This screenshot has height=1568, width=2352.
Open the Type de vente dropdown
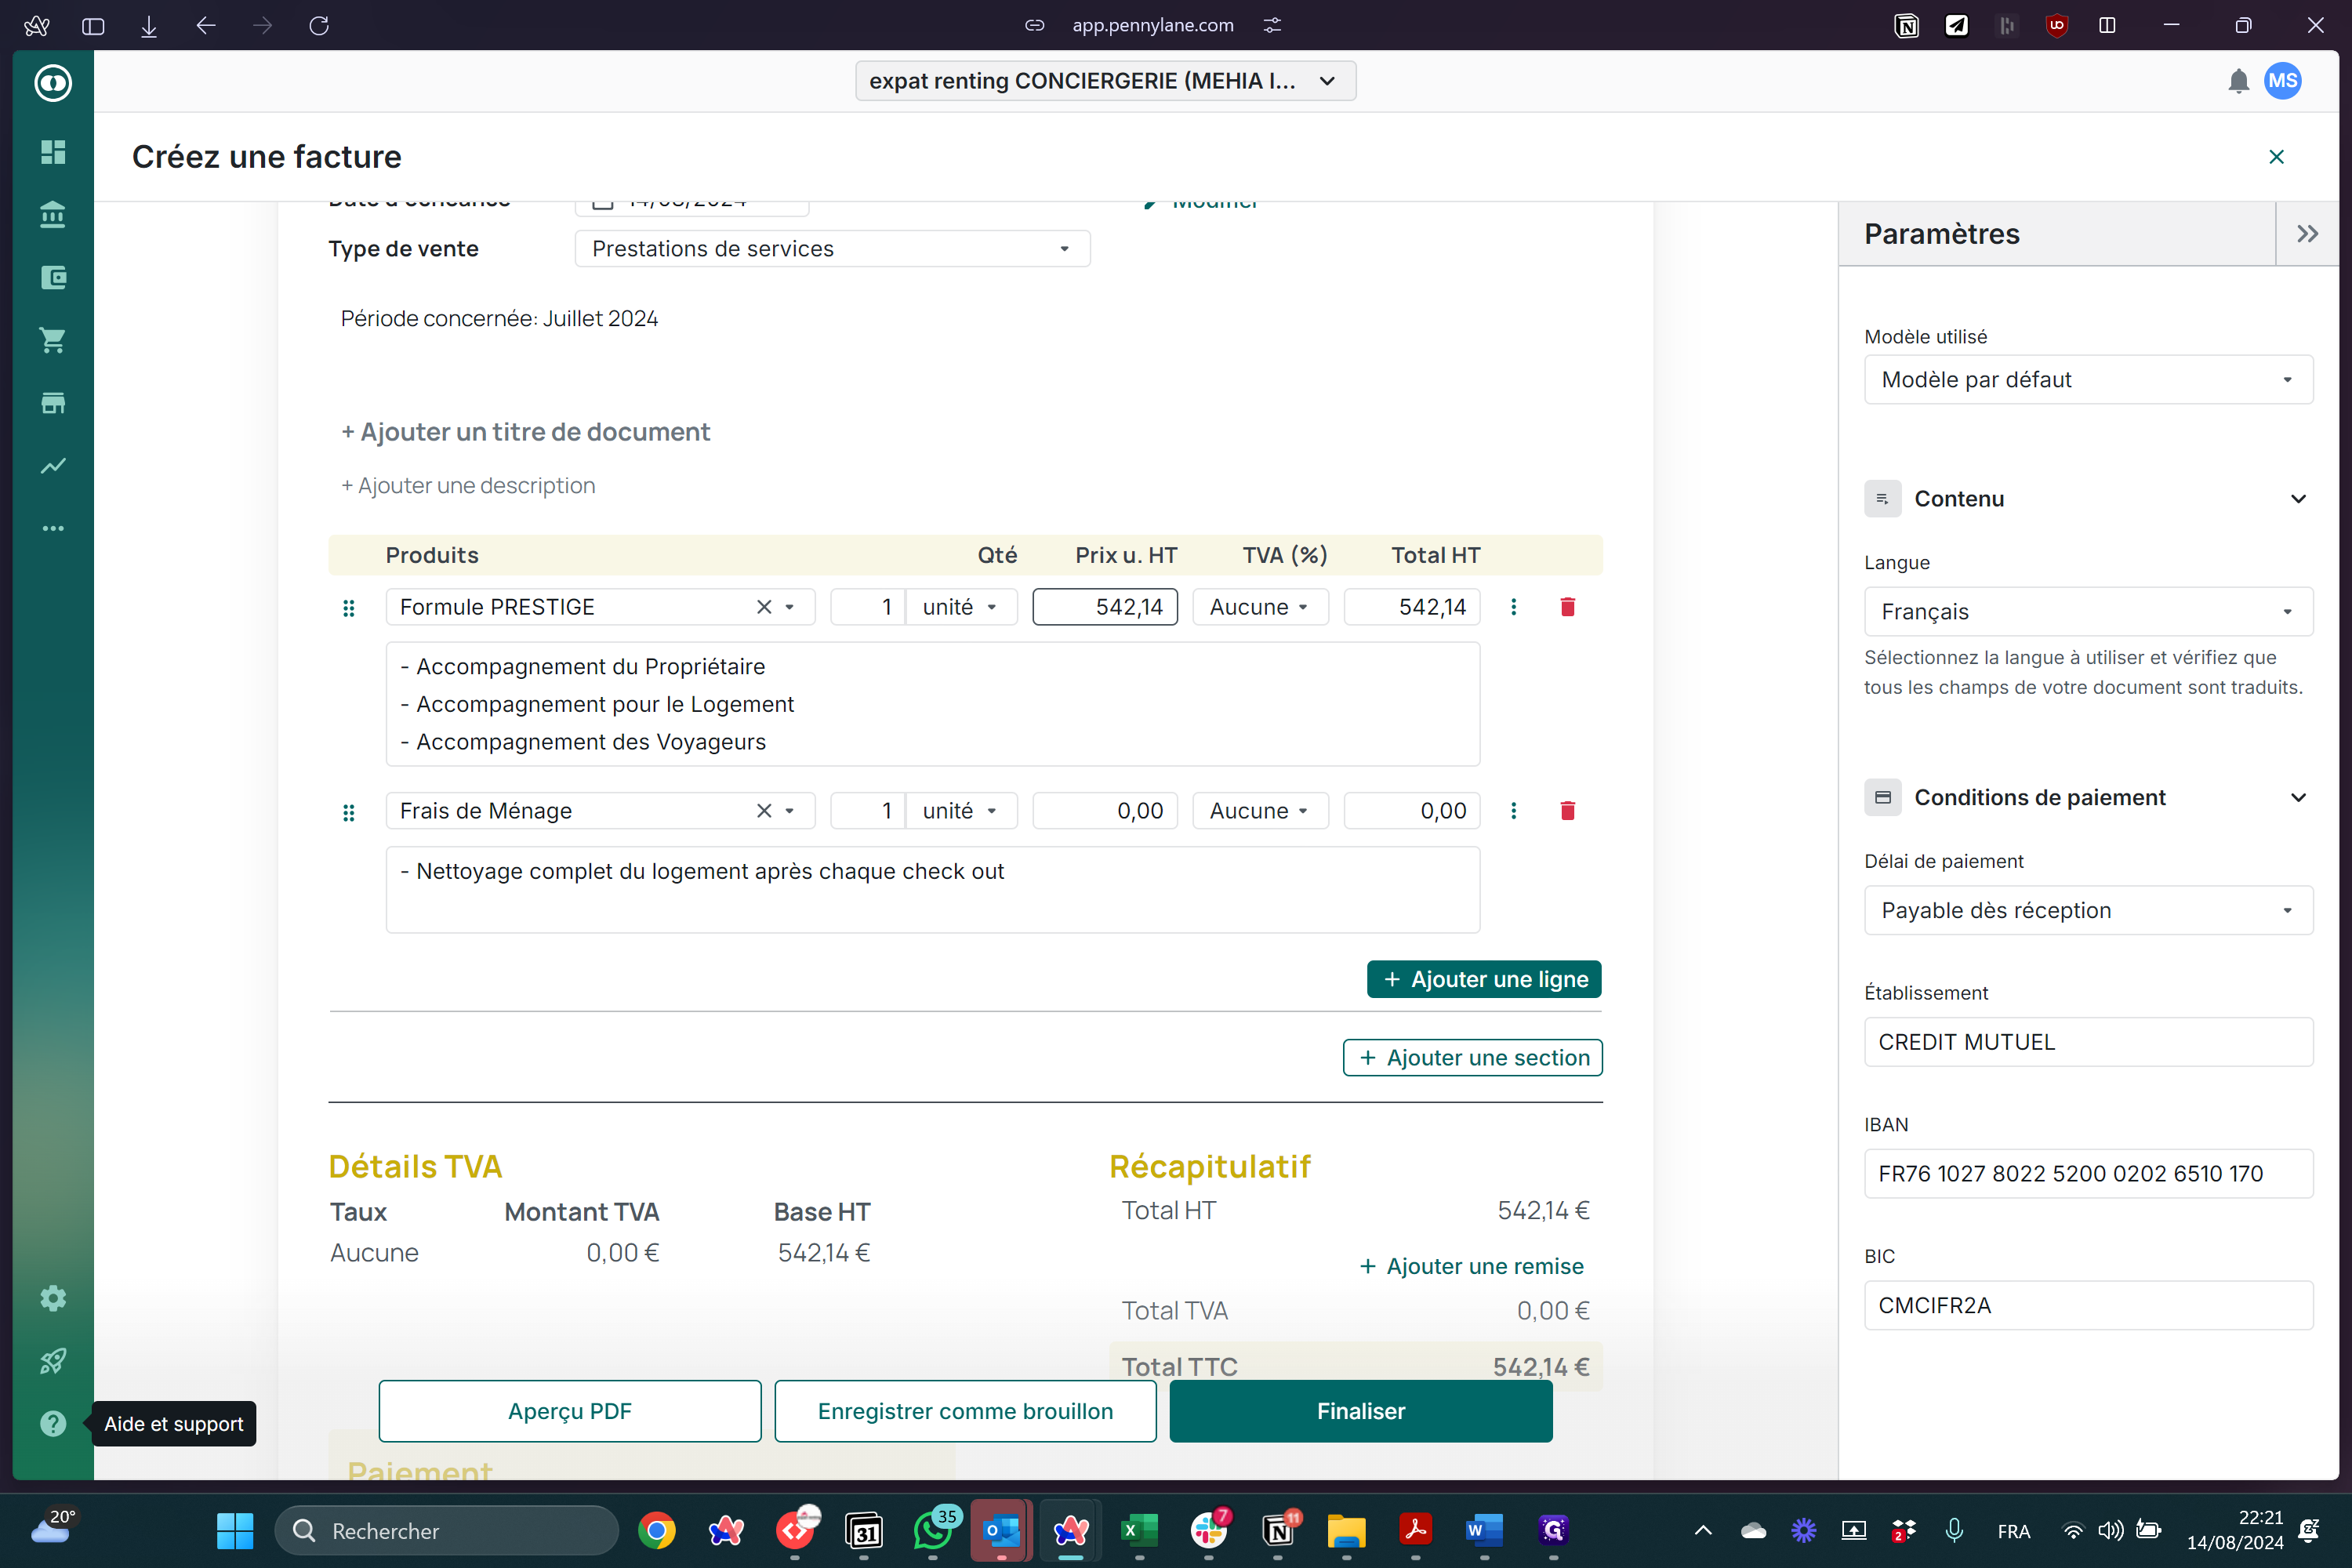pyautogui.click(x=832, y=249)
